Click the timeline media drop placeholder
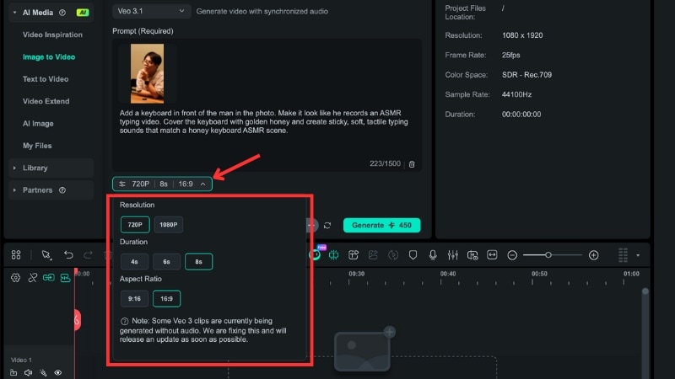The width and height of the screenshot is (675, 379). click(x=362, y=350)
